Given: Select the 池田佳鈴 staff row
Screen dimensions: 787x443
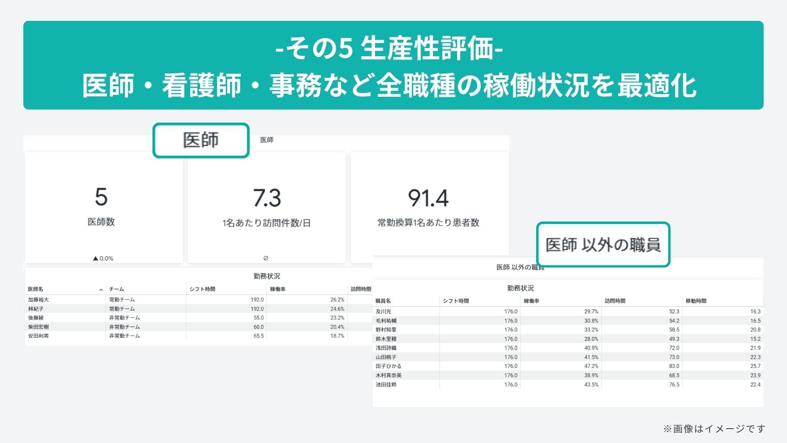Looking at the screenshot, I should click(386, 385).
